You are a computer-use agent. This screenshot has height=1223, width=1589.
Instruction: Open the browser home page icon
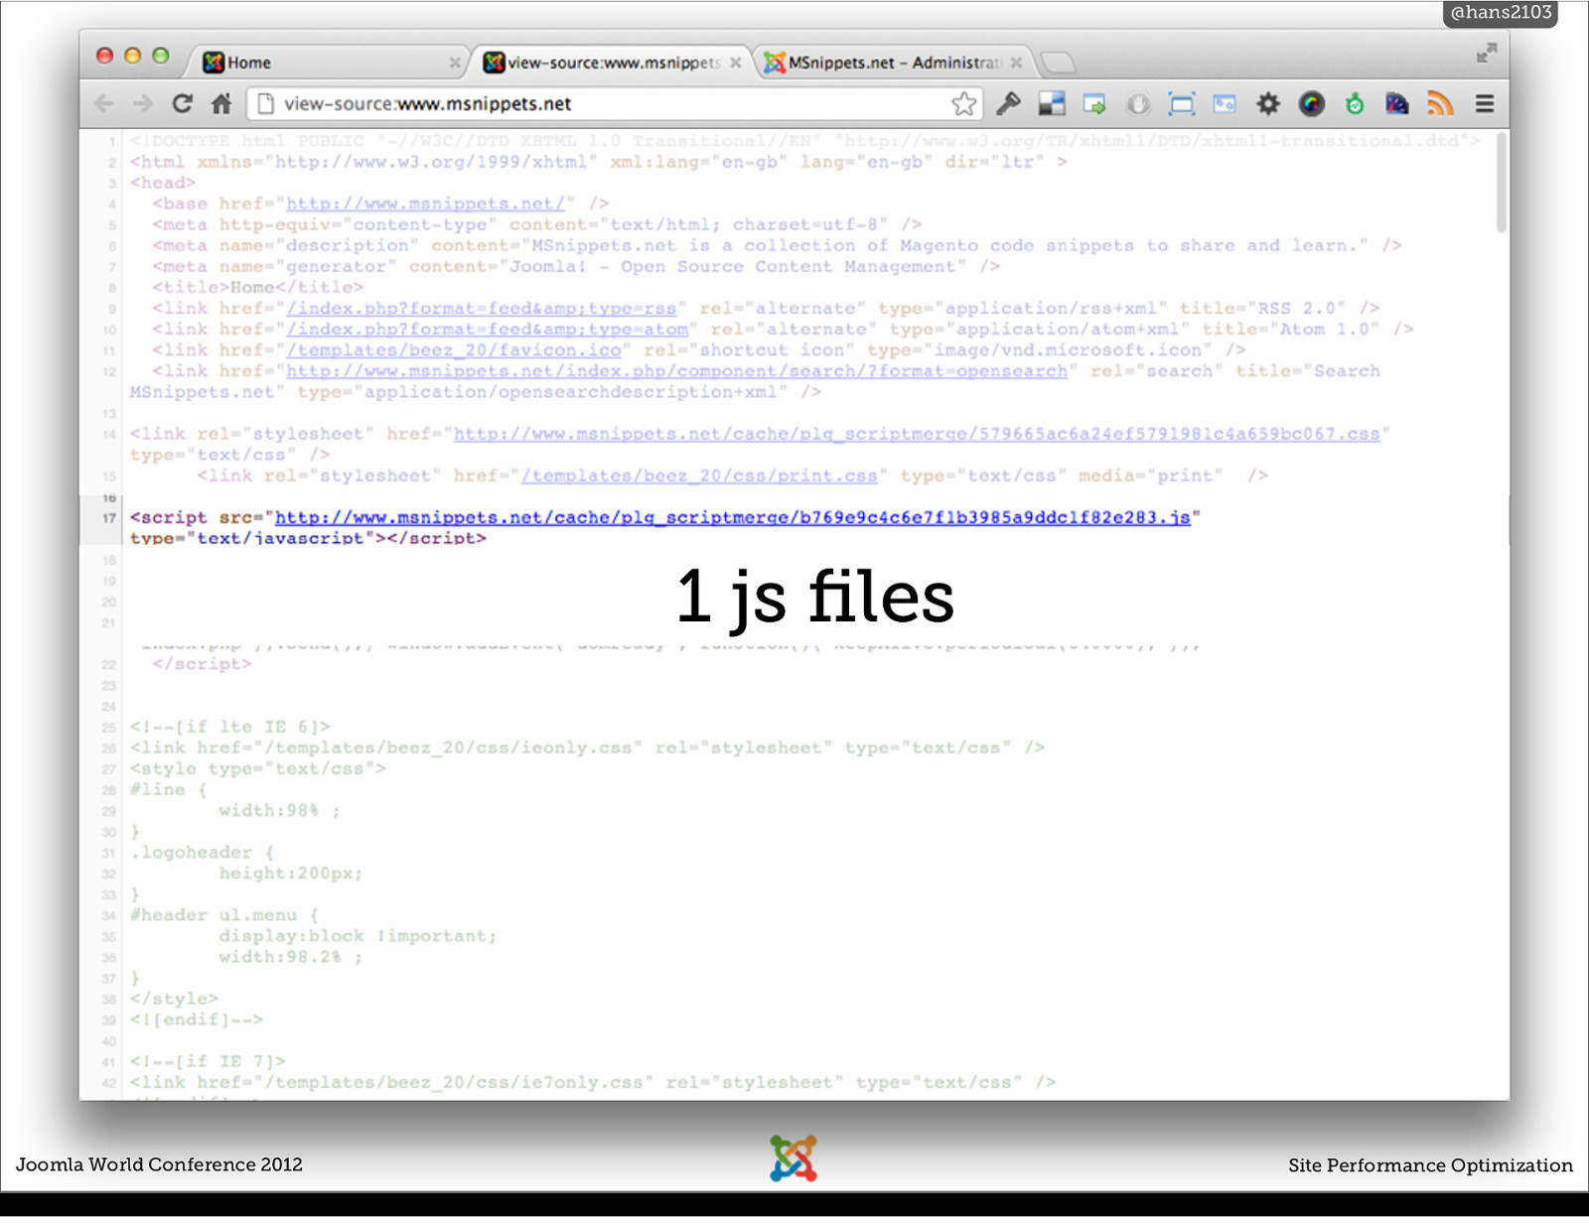click(221, 103)
